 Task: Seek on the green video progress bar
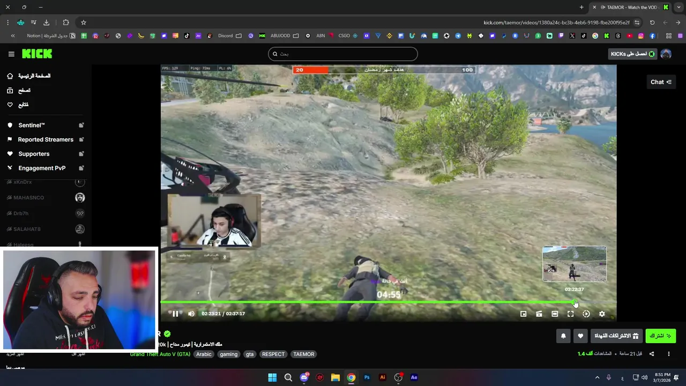(x=368, y=302)
